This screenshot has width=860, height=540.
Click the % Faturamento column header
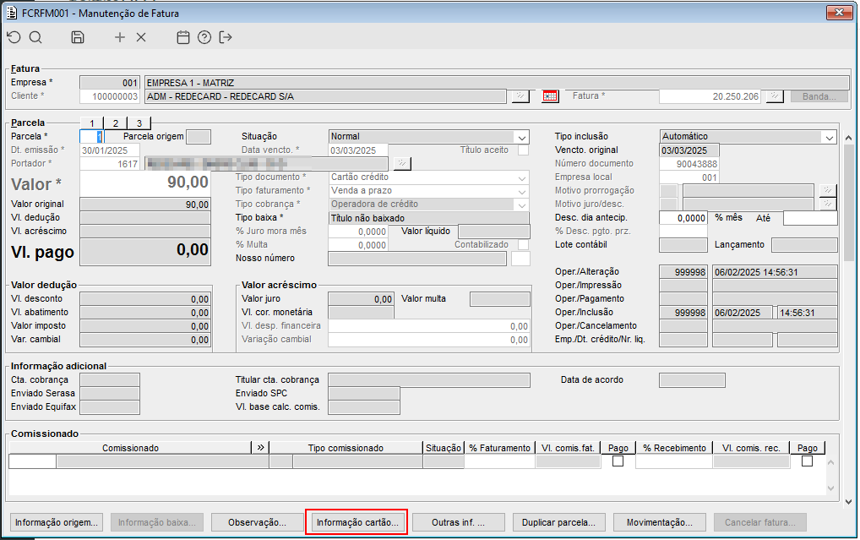click(499, 448)
